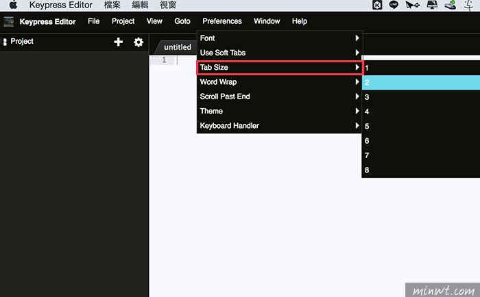Expand Keyboard Handler submenu

pos(280,126)
